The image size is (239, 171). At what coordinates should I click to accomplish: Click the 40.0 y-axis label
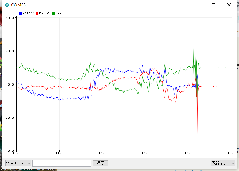(10, 18)
